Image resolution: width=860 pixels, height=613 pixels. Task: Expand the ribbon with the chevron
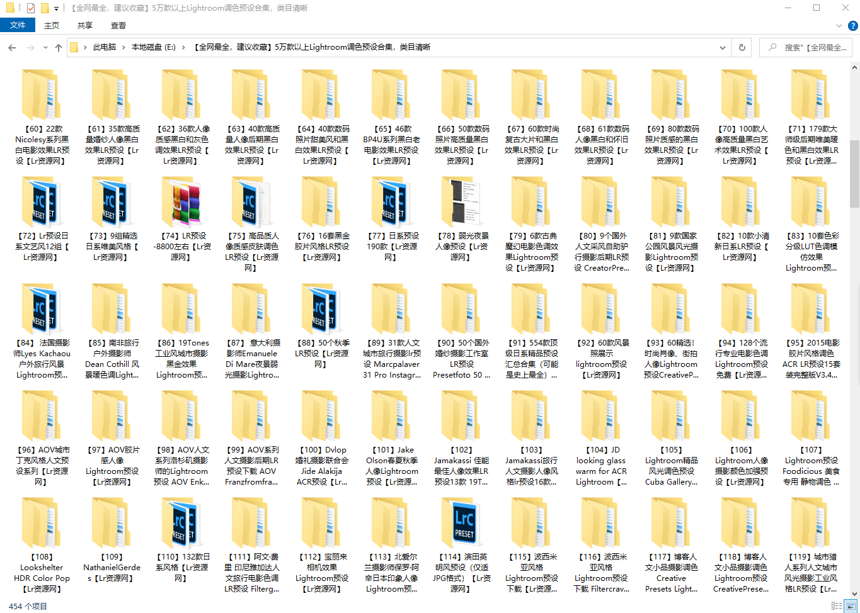(x=839, y=26)
